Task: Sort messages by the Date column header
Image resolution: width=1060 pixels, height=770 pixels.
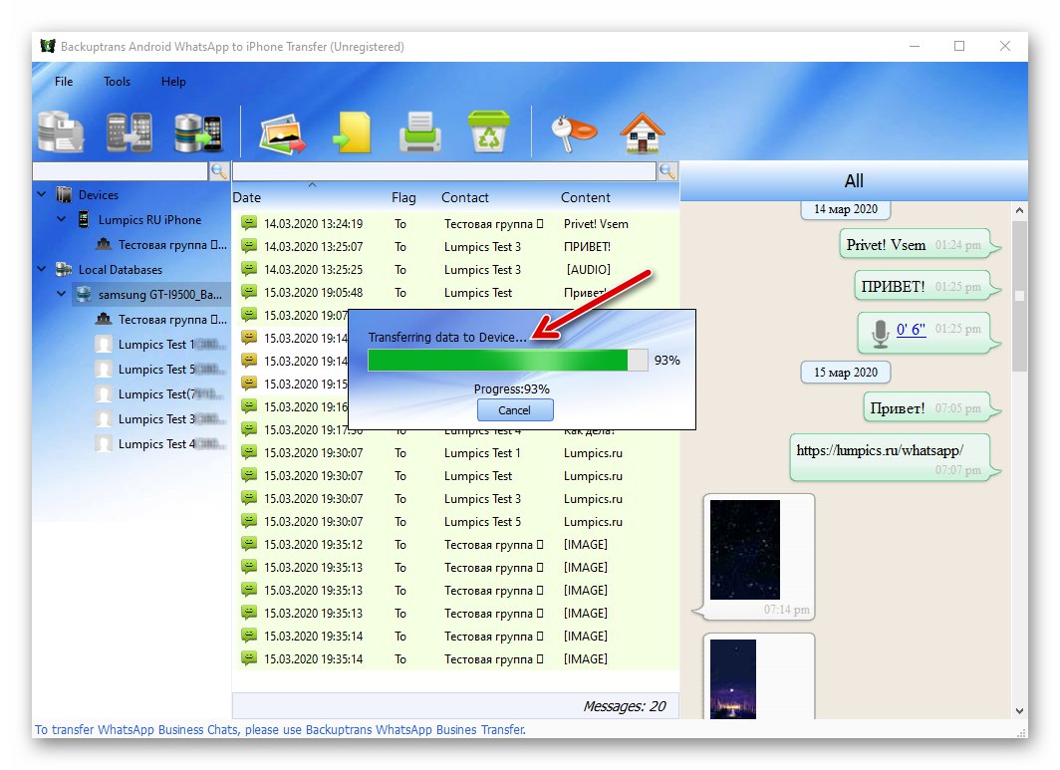Action: (x=247, y=197)
